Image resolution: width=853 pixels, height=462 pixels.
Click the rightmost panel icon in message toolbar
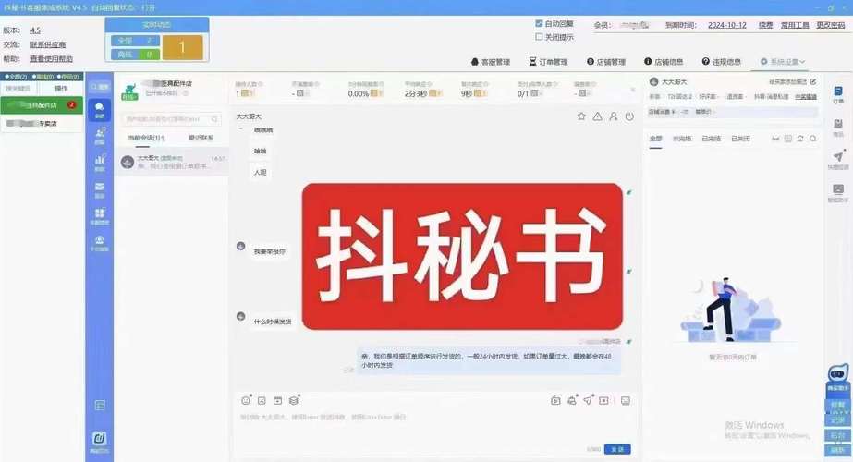point(626,400)
